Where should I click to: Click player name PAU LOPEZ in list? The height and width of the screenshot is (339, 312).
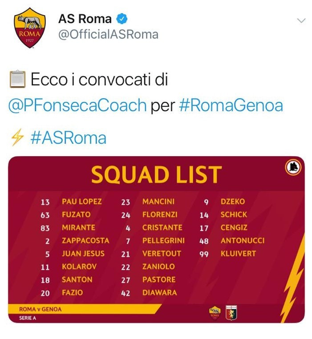click(x=82, y=202)
